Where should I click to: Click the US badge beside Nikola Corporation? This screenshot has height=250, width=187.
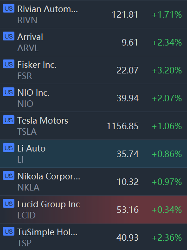tap(9, 176)
